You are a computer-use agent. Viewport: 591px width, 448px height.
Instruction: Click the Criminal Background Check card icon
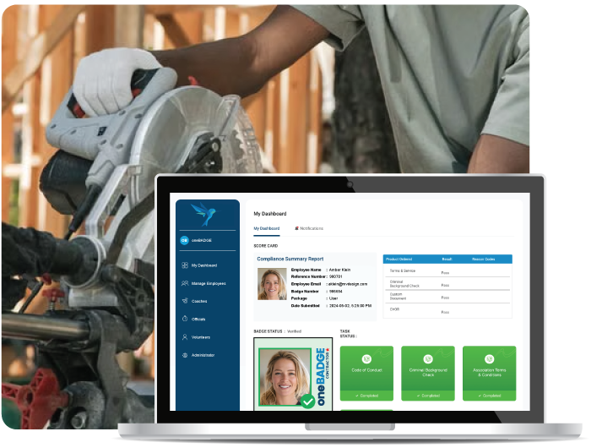(428, 359)
